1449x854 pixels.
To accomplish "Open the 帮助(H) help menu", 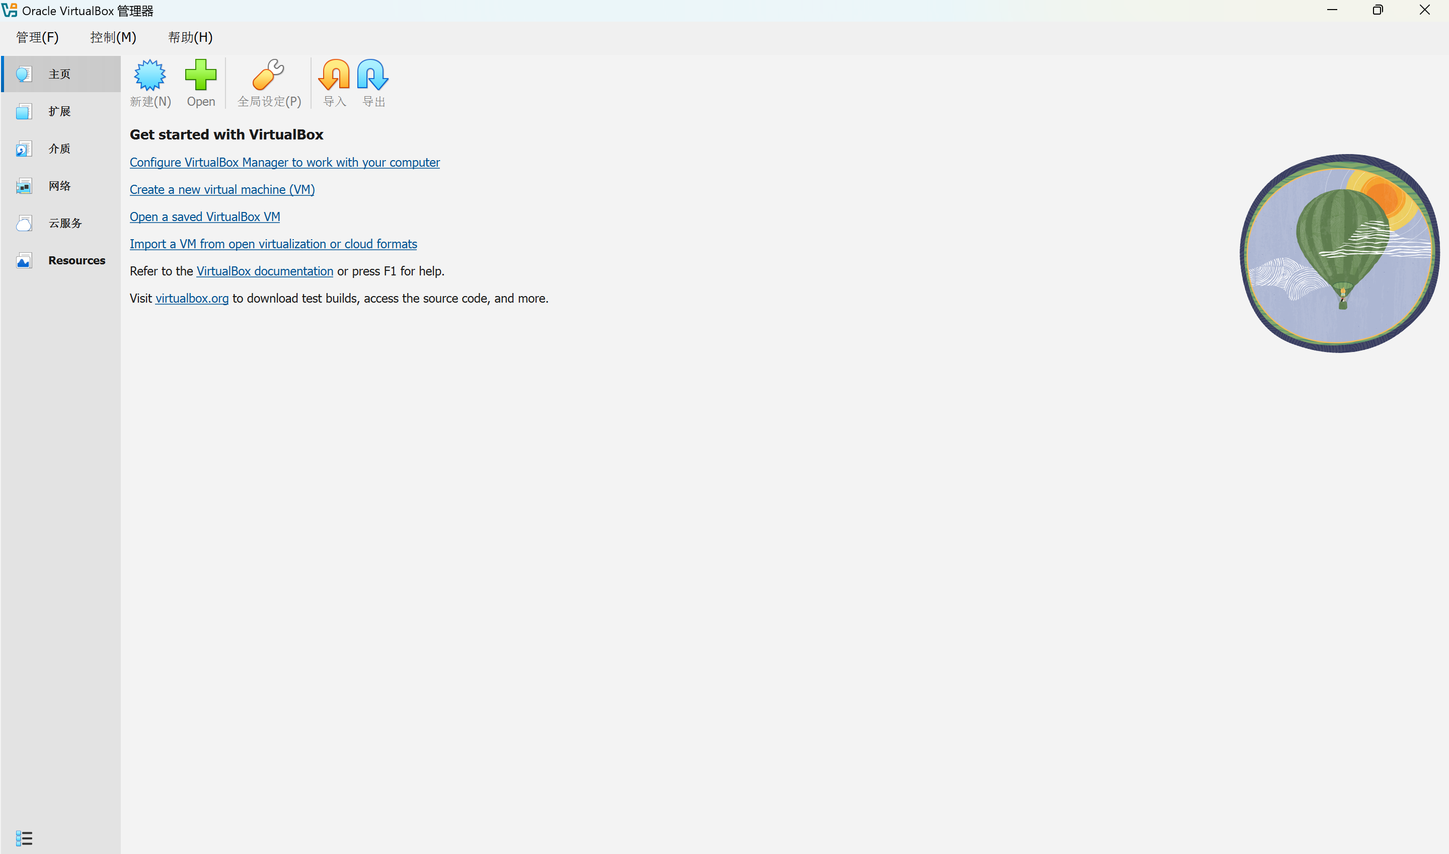I will [190, 37].
